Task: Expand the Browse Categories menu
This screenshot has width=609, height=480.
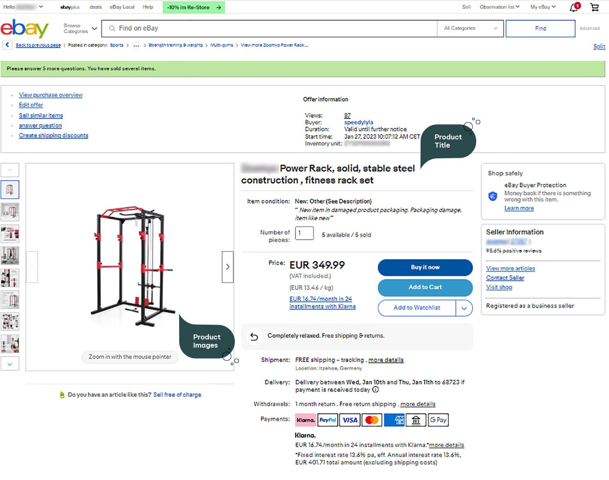Action: pyautogui.click(x=80, y=28)
